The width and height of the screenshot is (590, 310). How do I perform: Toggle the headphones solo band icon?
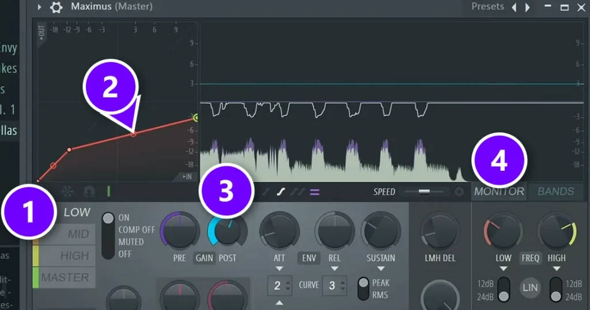(x=89, y=192)
